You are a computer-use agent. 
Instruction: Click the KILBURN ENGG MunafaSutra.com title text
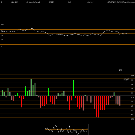click(121, 2)
